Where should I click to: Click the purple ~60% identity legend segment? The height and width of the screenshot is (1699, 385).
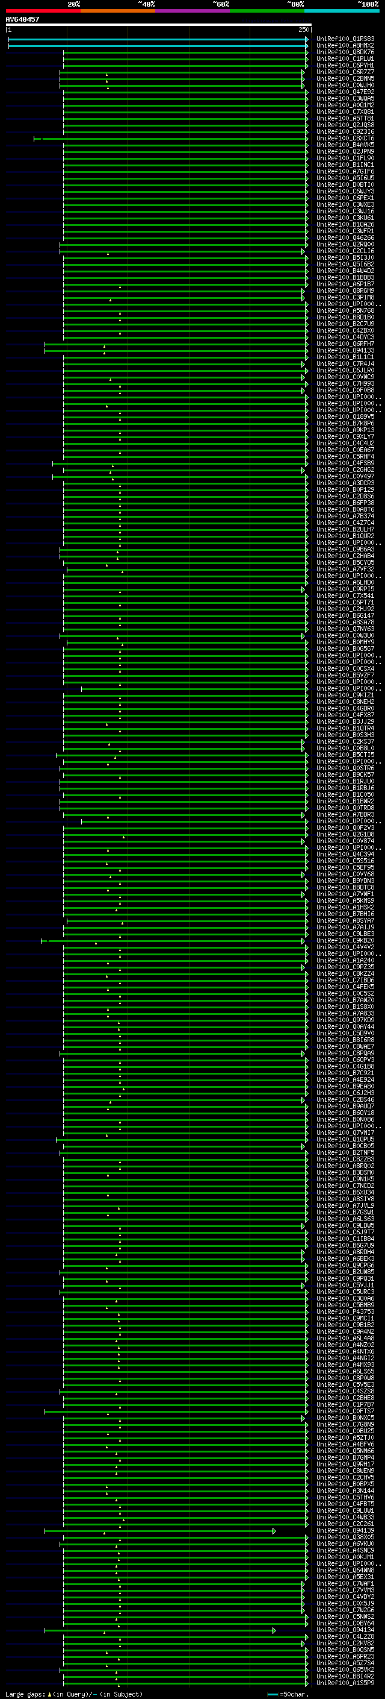193,11
